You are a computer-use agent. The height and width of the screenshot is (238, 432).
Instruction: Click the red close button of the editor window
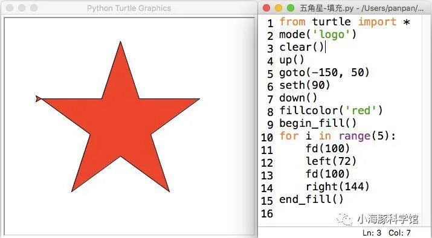click(266, 8)
